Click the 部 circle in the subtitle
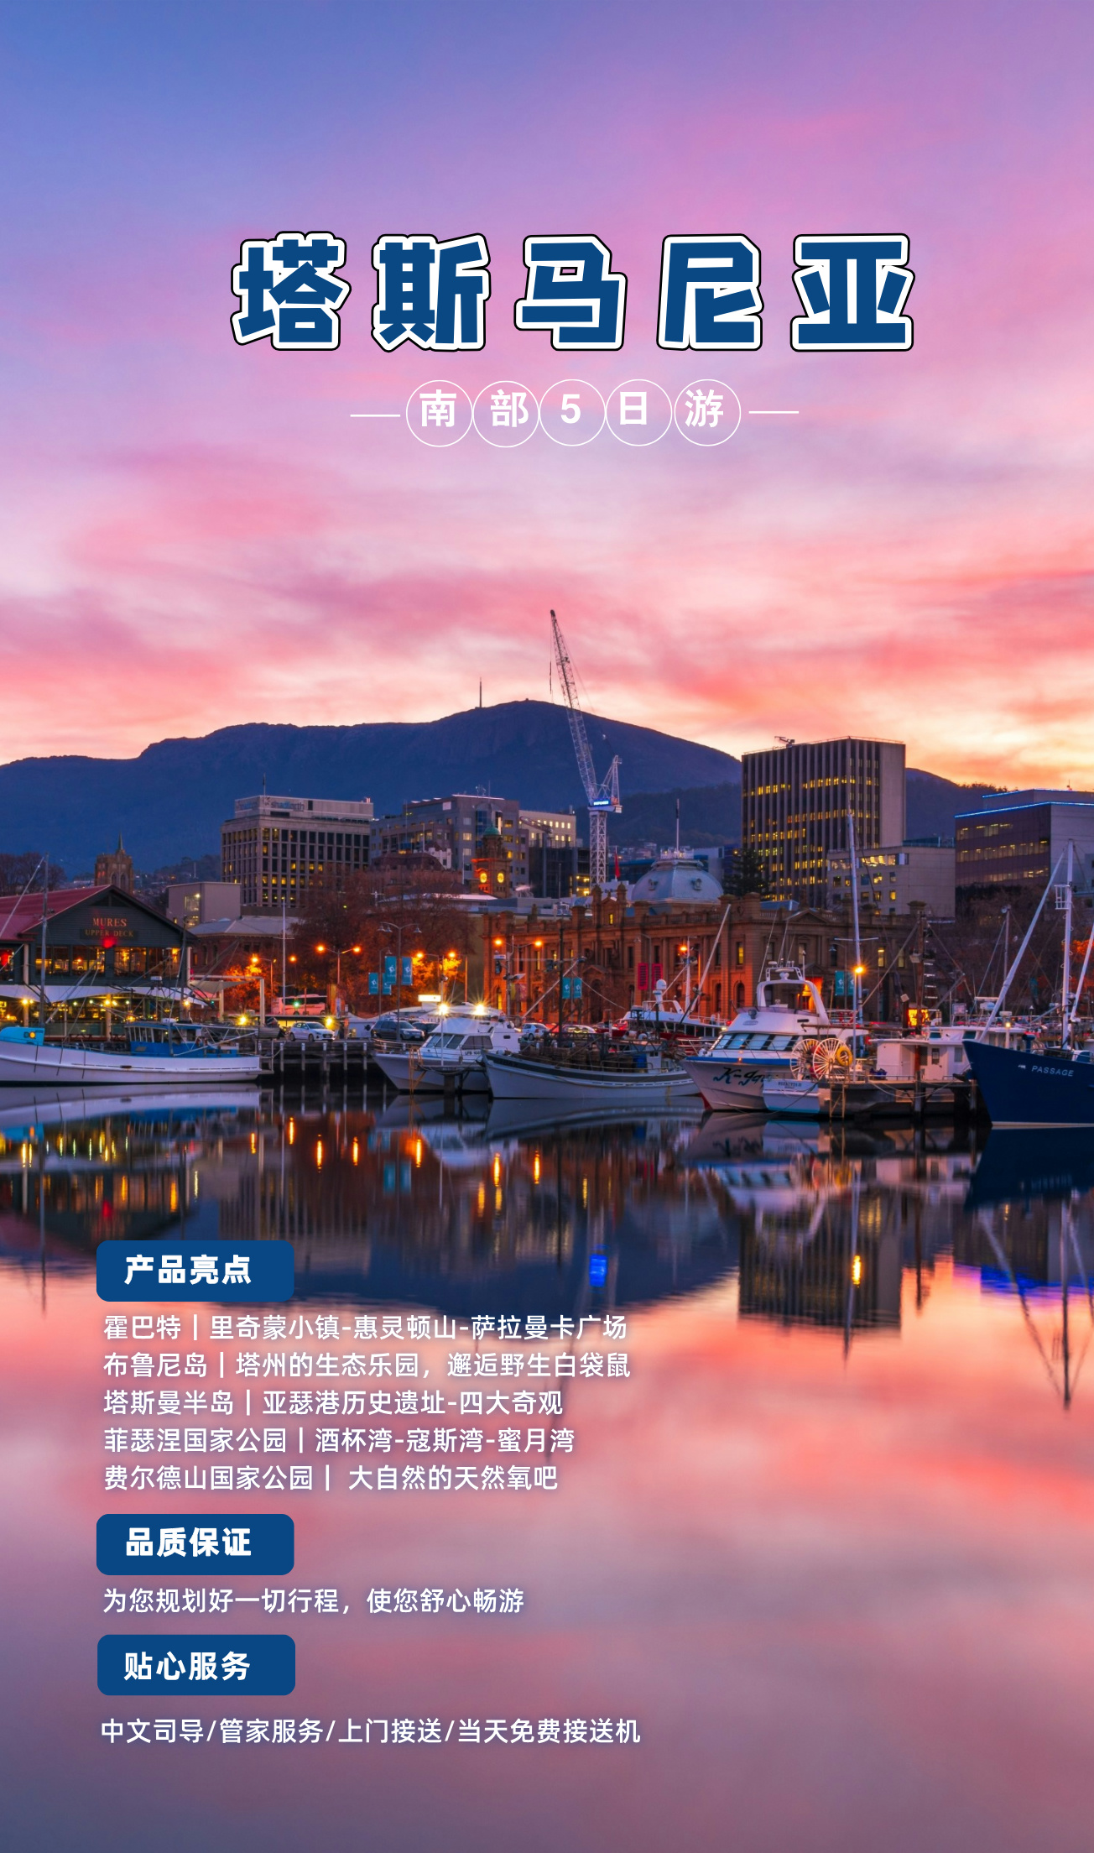The height and width of the screenshot is (1853, 1094). (x=506, y=412)
